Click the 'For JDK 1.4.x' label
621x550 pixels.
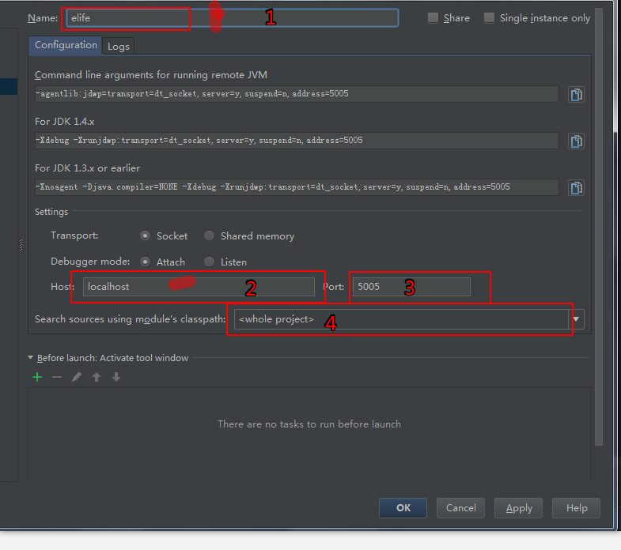pyautogui.click(x=65, y=122)
